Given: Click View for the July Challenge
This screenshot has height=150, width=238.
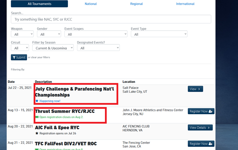Looking at the screenshot, I should click(x=195, y=89).
